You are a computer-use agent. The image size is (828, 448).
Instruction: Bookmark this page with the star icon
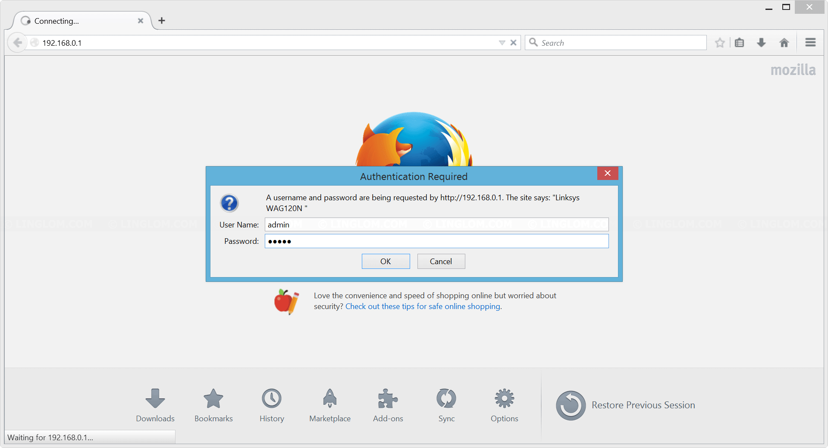point(719,43)
